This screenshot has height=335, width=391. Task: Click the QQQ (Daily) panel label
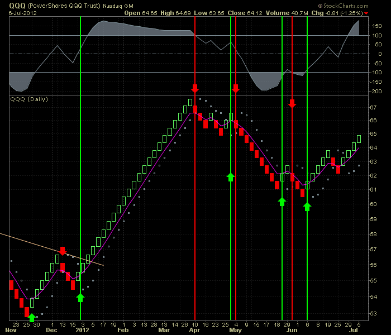[29, 99]
